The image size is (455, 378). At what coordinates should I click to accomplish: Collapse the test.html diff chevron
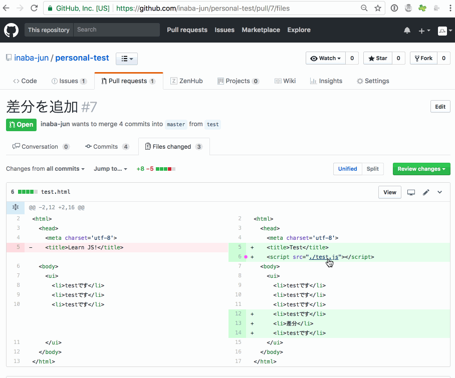(439, 192)
